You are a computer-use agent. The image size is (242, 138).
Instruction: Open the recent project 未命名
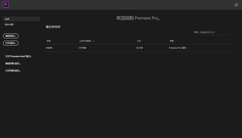(49, 48)
